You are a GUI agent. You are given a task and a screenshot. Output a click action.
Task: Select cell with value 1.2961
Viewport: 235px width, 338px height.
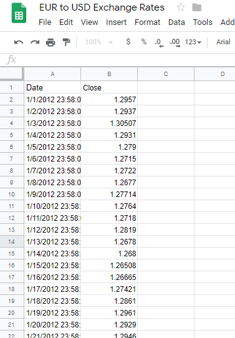point(109,313)
